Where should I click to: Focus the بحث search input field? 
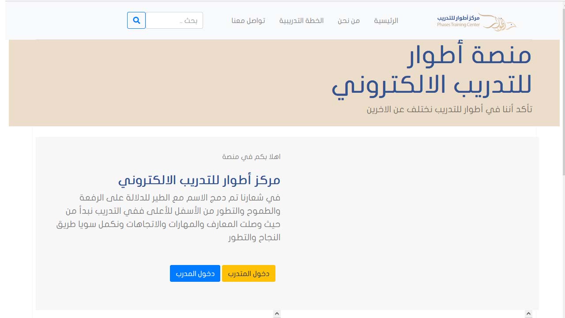(174, 20)
